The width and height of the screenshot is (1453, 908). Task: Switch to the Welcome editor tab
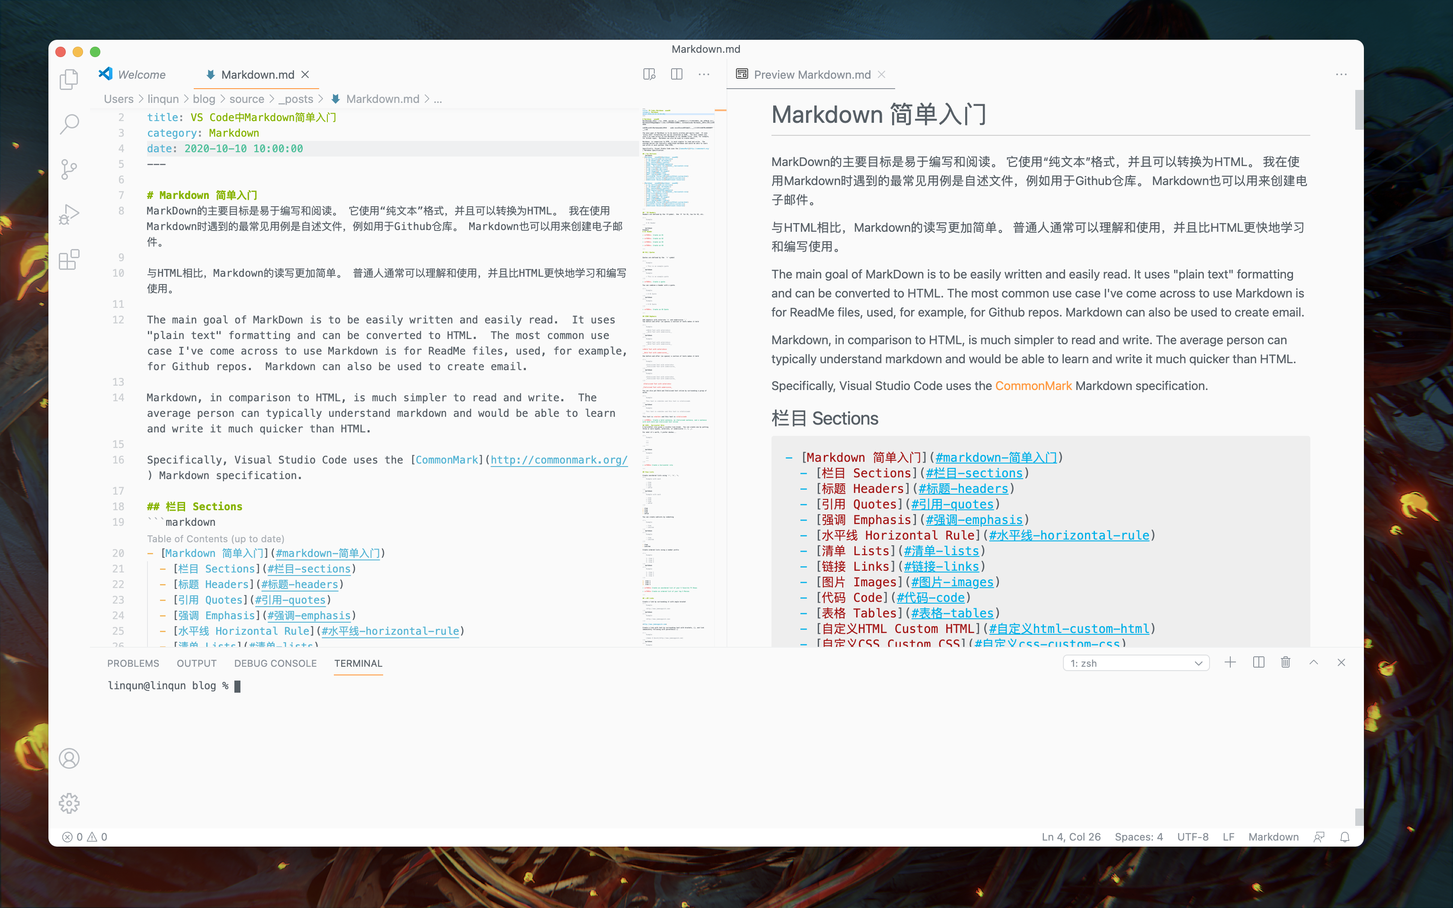pos(142,74)
